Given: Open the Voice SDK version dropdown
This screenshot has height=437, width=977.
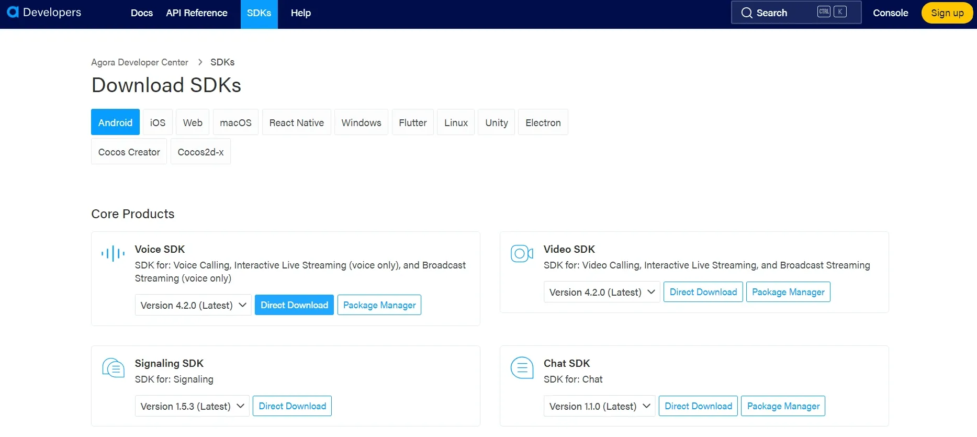Looking at the screenshot, I should [x=193, y=305].
